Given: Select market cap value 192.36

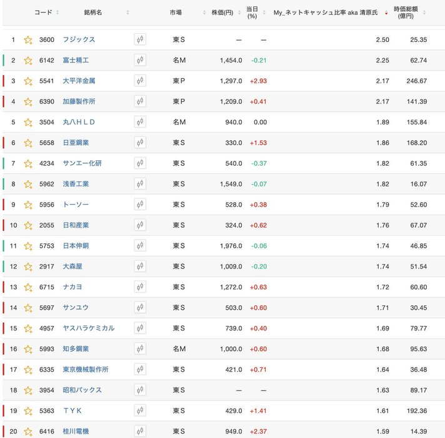Looking at the screenshot, I should tap(417, 410).
